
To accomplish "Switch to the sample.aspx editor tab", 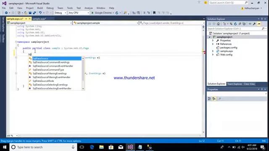I will coord(39,19).
